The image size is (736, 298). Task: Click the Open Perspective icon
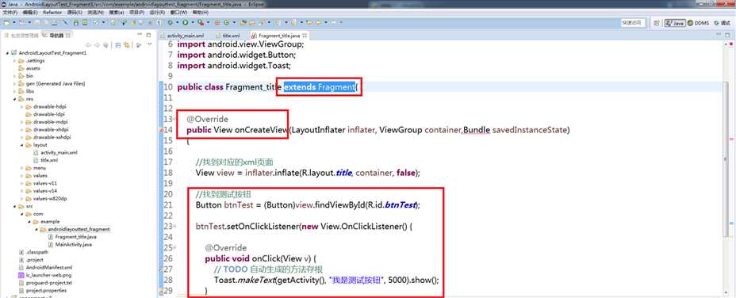656,22
